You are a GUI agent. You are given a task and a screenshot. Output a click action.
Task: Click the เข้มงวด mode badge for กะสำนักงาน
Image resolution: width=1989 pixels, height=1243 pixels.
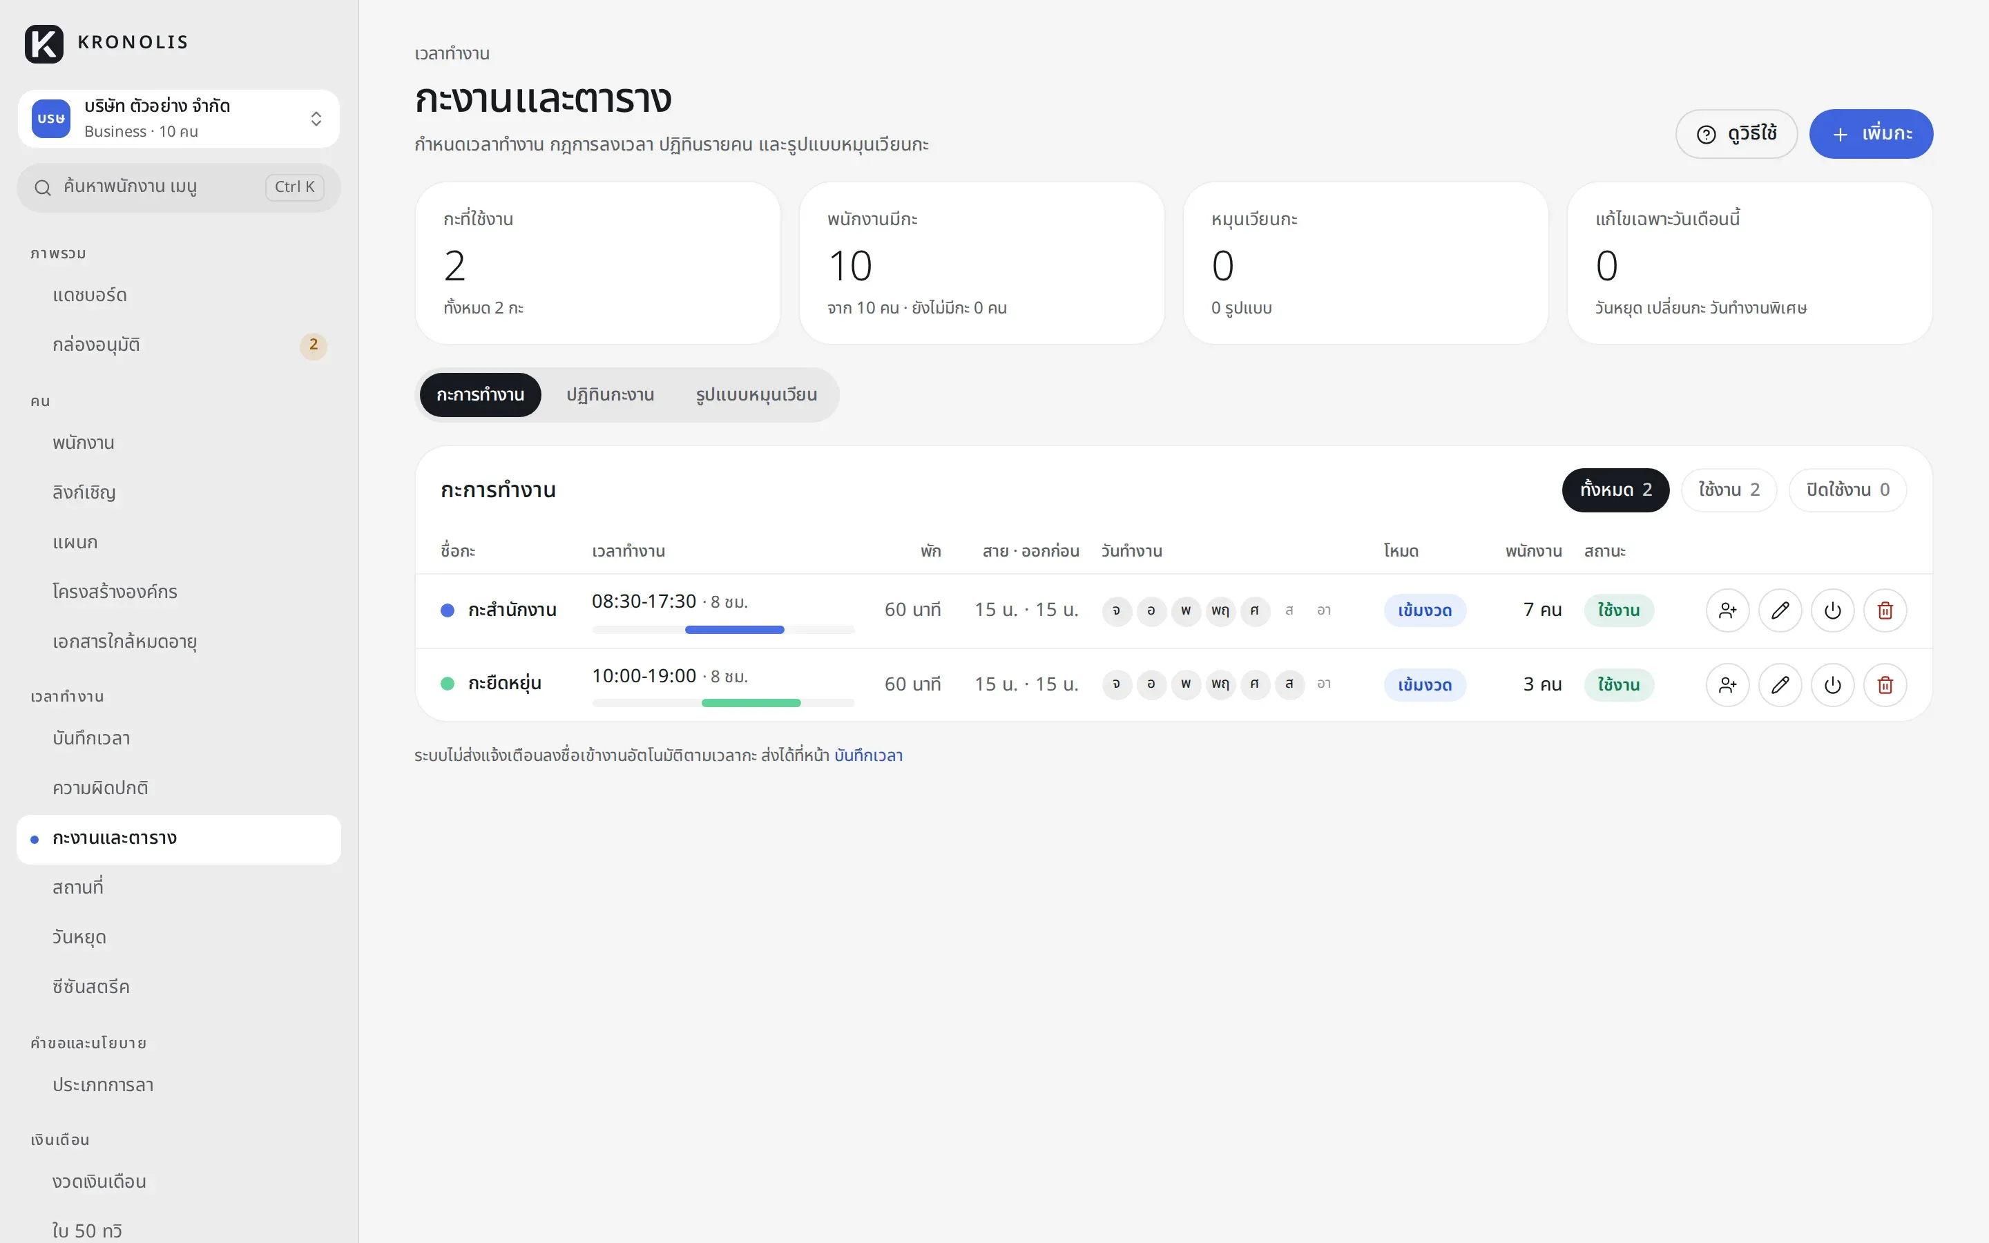[1424, 611]
